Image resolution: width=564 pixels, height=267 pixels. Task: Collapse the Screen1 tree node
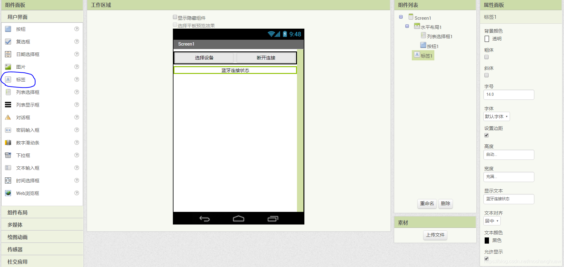click(401, 17)
